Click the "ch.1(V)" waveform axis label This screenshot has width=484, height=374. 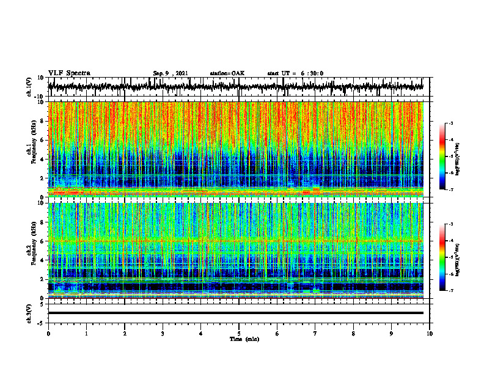point(29,87)
